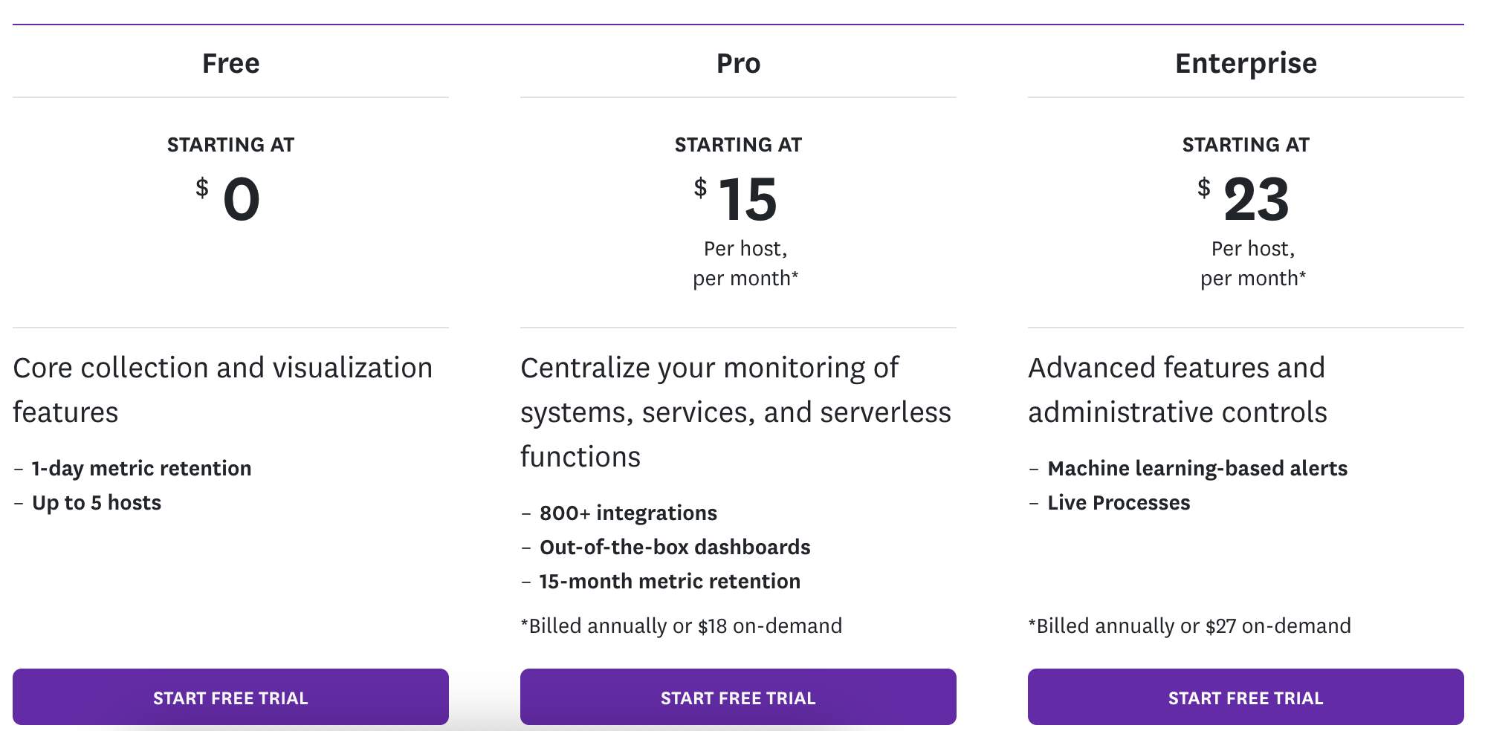Click the Enterprise description about administrative controls
This screenshot has width=1485, height=731.
point(1176,389)
